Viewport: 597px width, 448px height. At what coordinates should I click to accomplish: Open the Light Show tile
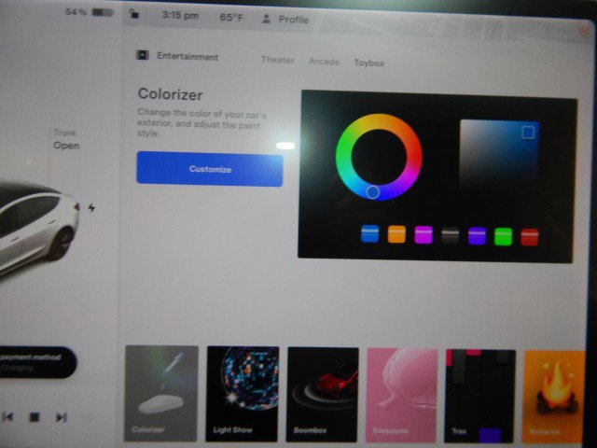point(243,394)
